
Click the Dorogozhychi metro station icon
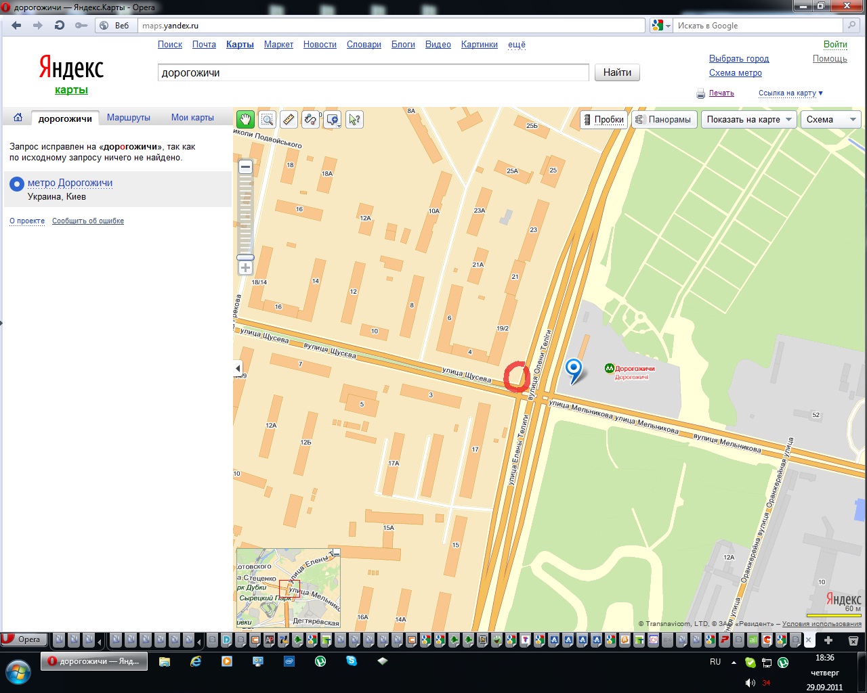[x=609, y=369]
